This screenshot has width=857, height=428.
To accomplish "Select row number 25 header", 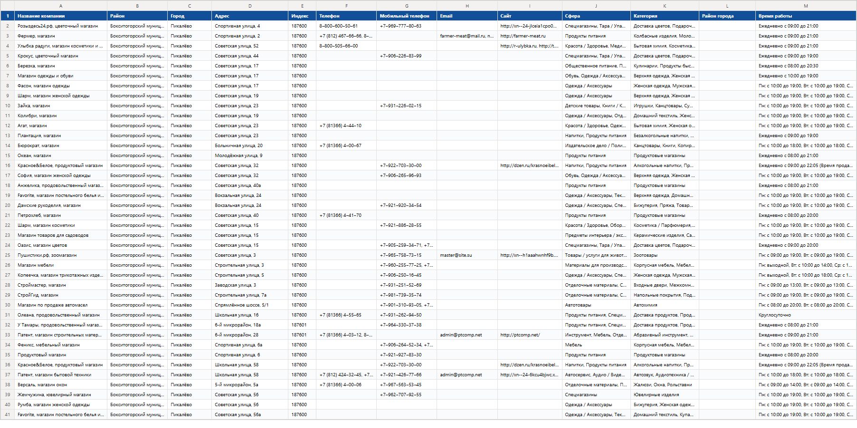I will (x=8, y=255).
